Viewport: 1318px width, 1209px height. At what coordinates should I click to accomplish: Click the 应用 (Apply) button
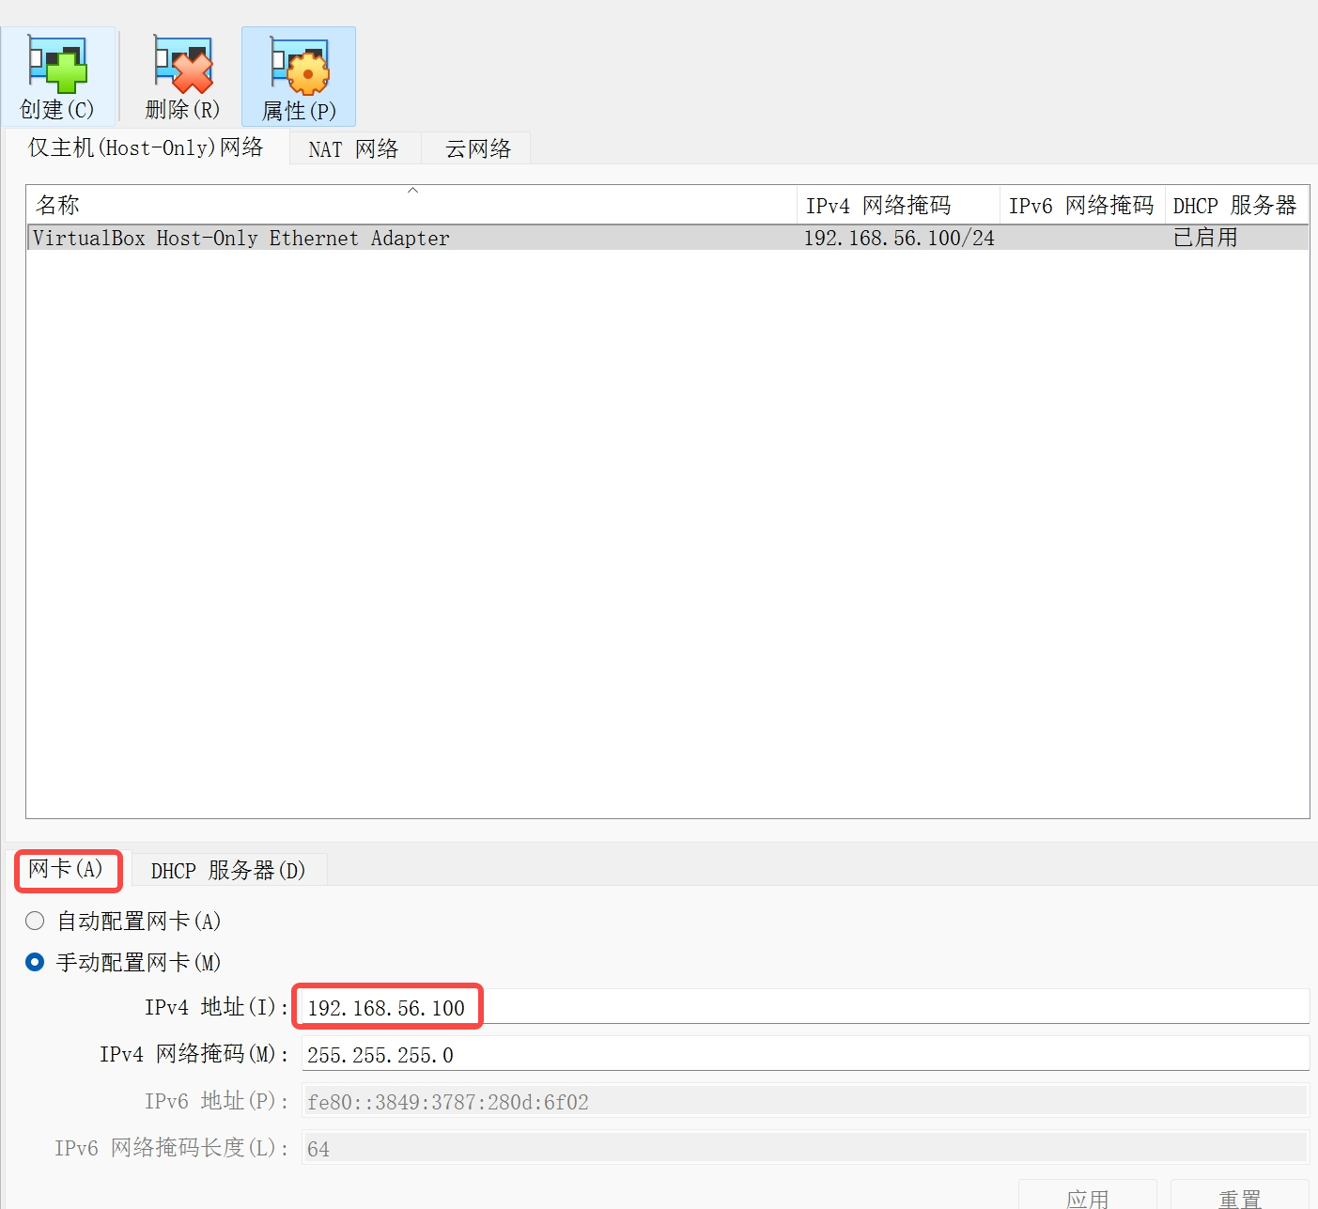point(1088,1197)
